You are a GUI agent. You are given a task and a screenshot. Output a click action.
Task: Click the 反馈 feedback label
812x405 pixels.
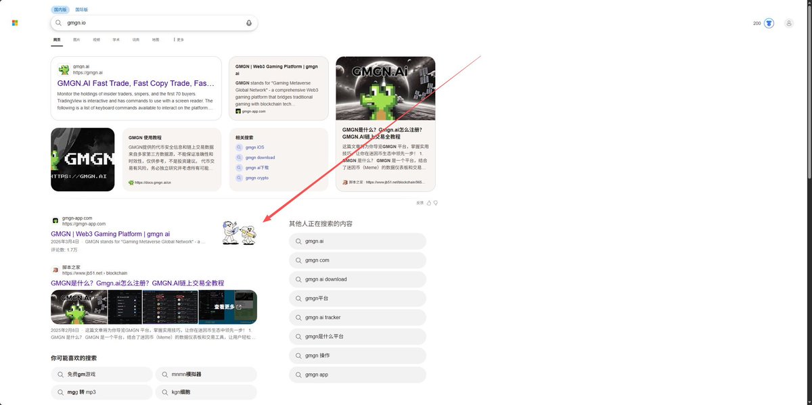click(x=420, y=202)
